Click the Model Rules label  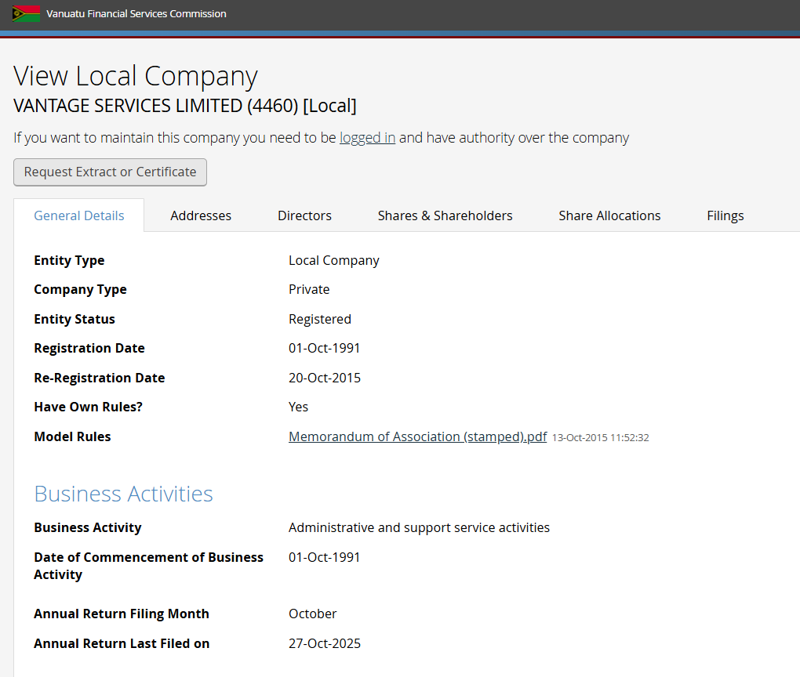point(72,437)
